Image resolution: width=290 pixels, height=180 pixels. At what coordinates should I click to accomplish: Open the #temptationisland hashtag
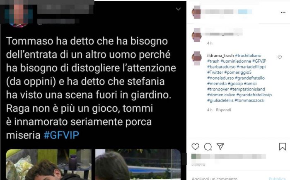(247, 89)
